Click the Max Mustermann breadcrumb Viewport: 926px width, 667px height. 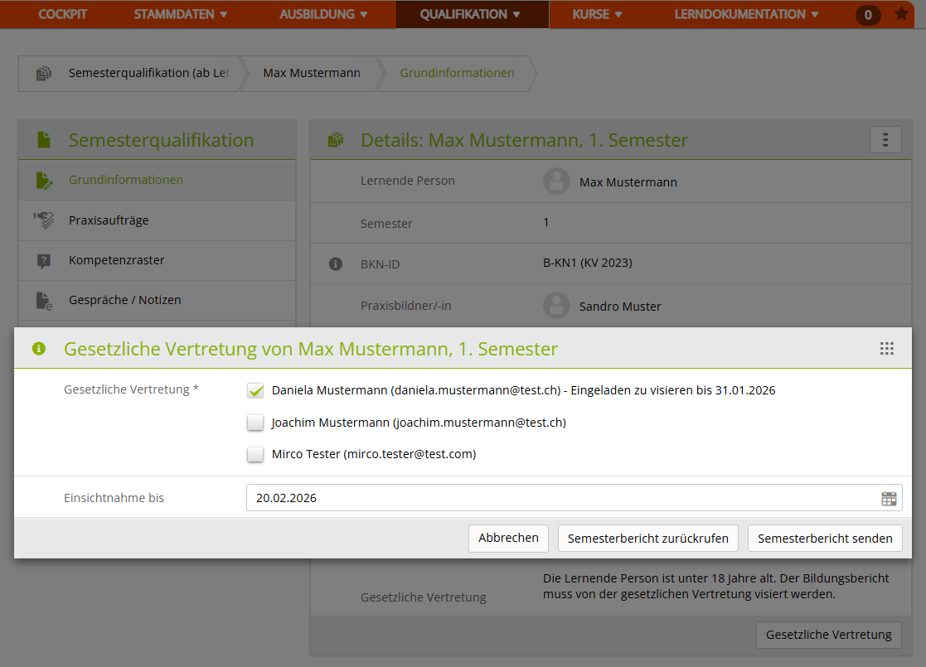click(312, 73)
